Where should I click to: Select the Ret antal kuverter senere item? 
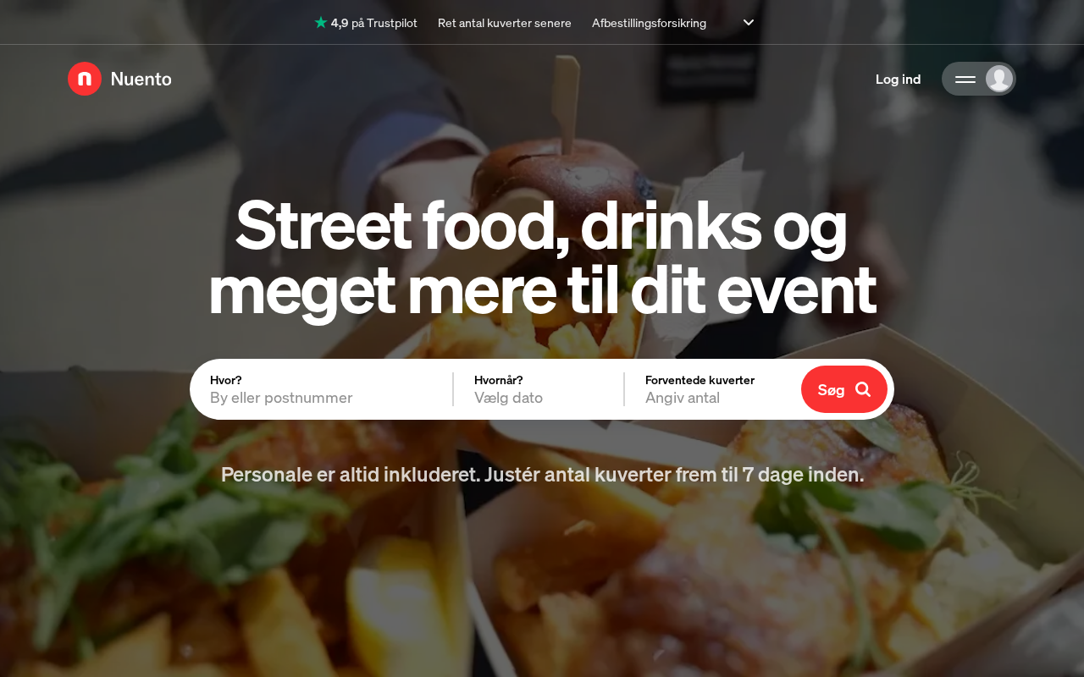505,23
